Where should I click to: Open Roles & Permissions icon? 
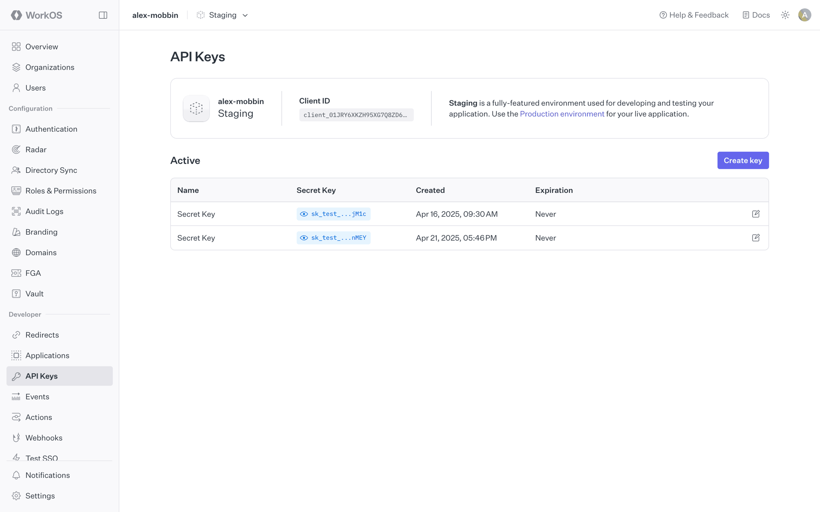click(x=16, y=191)
